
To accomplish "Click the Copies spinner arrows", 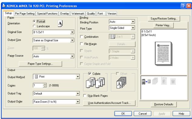I will click(45, 85).
